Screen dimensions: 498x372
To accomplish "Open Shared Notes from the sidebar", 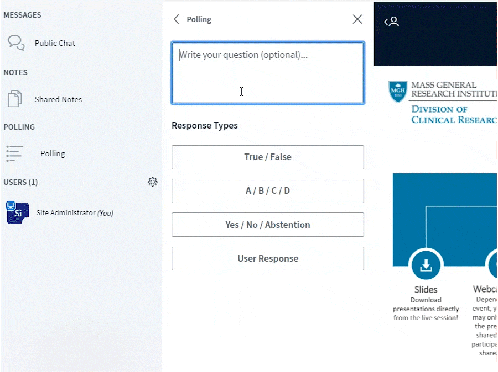I will tap(58, 99).
